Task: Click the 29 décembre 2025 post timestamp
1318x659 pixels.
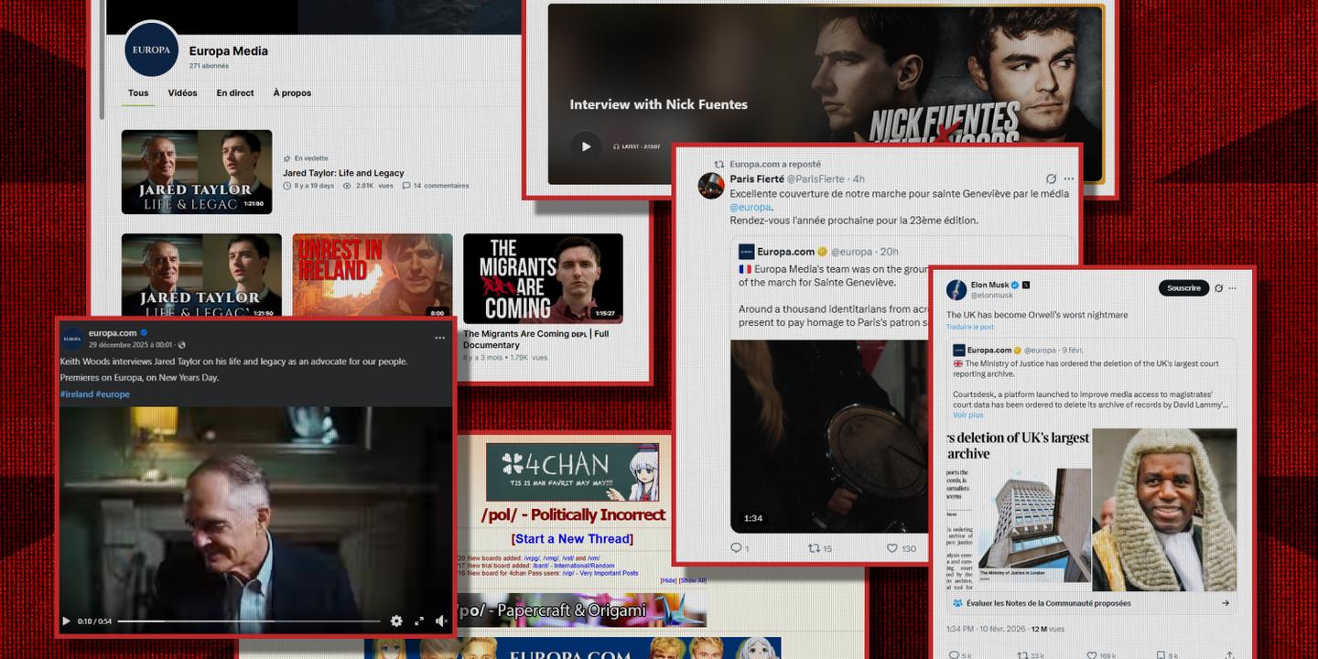Action: point(131,345)
